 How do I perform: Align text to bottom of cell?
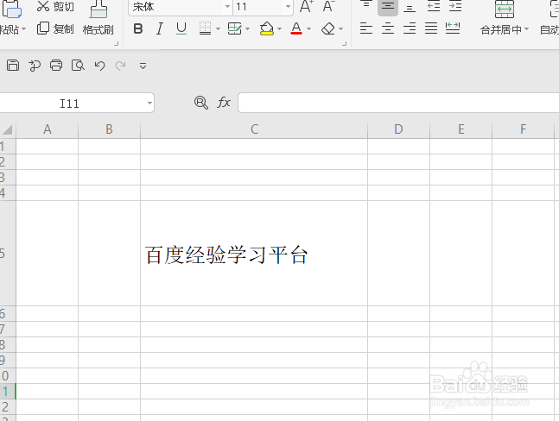[410, 7]
